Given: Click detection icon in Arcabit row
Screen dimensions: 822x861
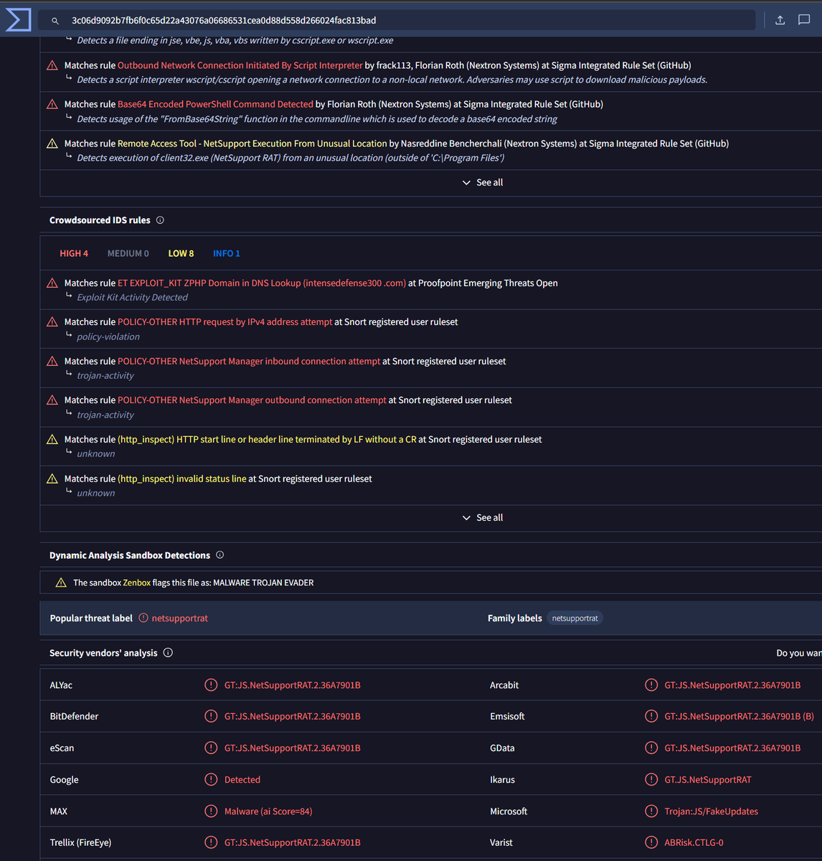Looking at the screenshot, I should tap(651, 684).
